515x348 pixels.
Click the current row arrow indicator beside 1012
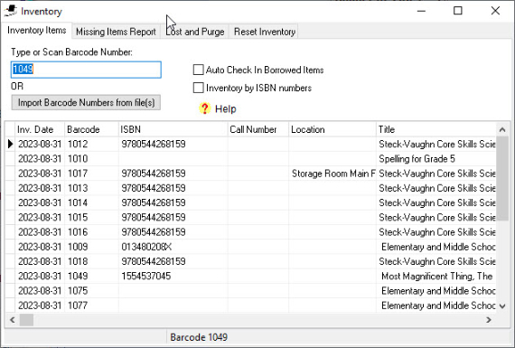(10, 144)
